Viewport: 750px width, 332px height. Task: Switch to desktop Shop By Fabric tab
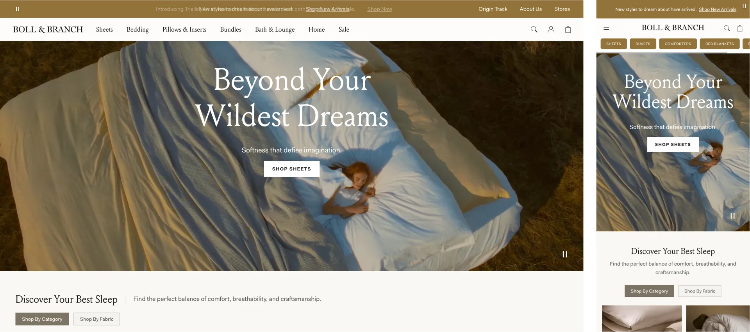pyautogui.click(x=96, y=319)
